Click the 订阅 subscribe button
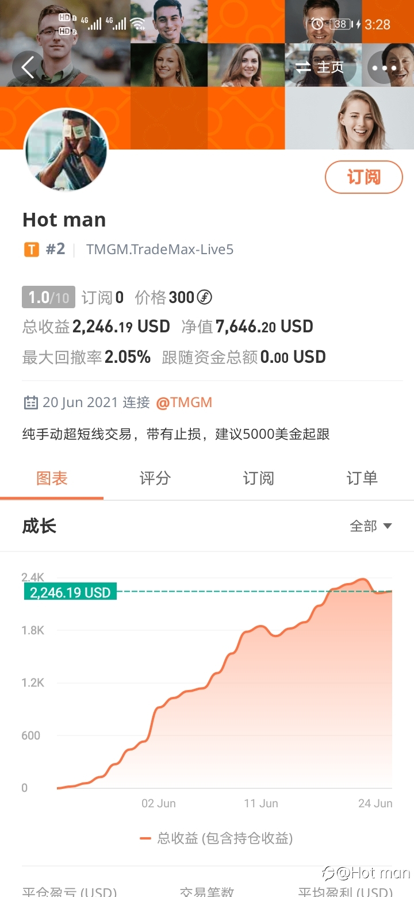The height and width of the screenshot is (897, 414). click(364, 177)
